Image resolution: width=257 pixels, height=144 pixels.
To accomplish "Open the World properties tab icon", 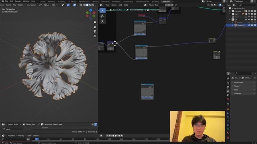I will [x=228, y=99].
